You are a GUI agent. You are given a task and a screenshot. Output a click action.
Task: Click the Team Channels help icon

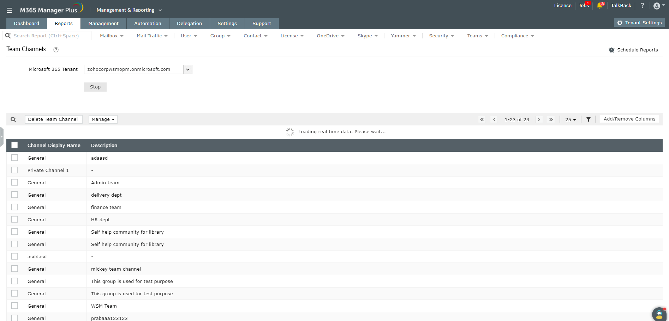click(x=56, y=50)
